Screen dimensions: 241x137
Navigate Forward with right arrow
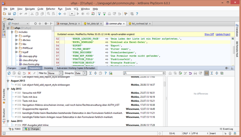coord(65,14)
